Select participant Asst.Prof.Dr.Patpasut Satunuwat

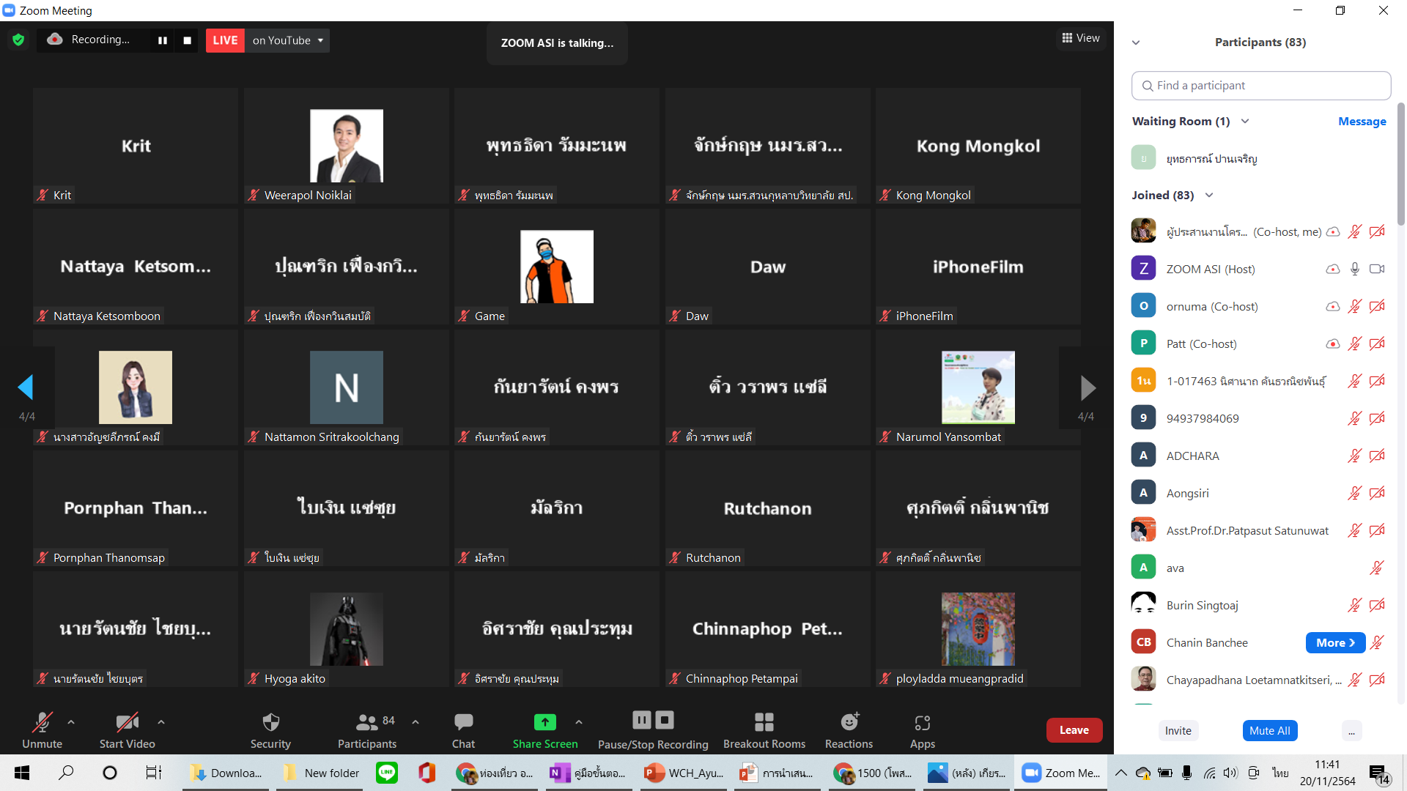click(x=1260, y=531)
